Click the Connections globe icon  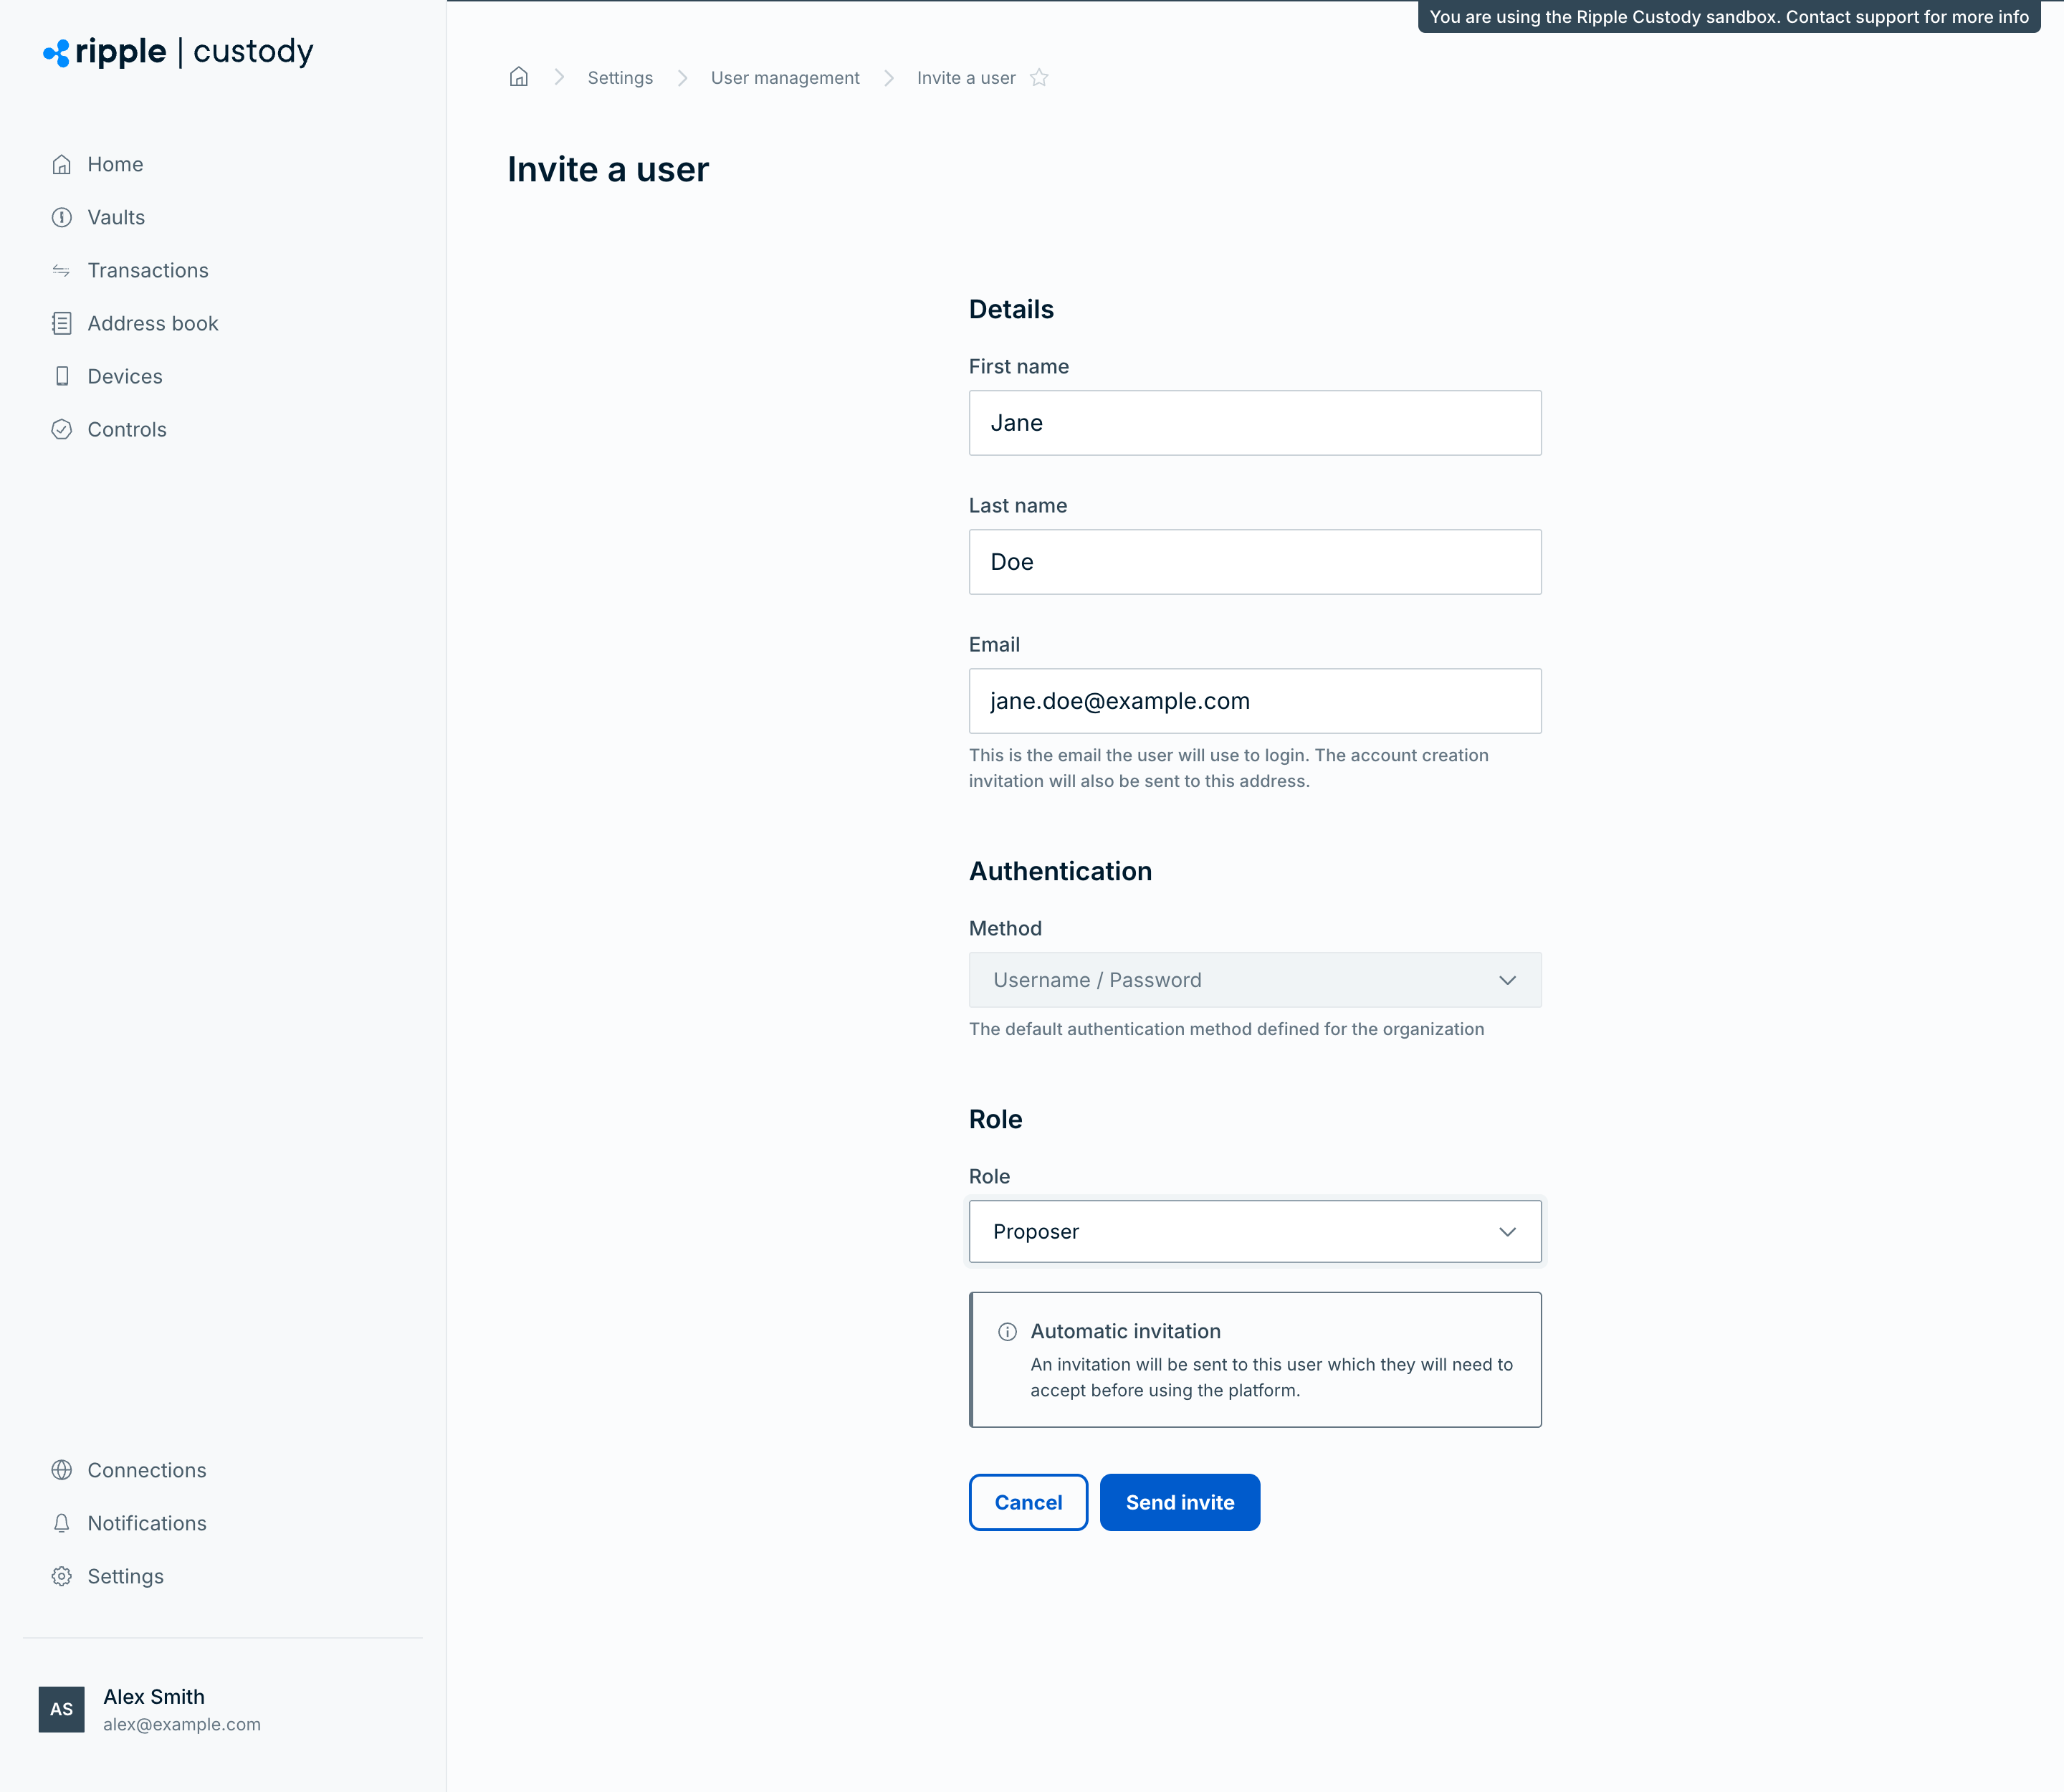click(x=62, y=1470)
